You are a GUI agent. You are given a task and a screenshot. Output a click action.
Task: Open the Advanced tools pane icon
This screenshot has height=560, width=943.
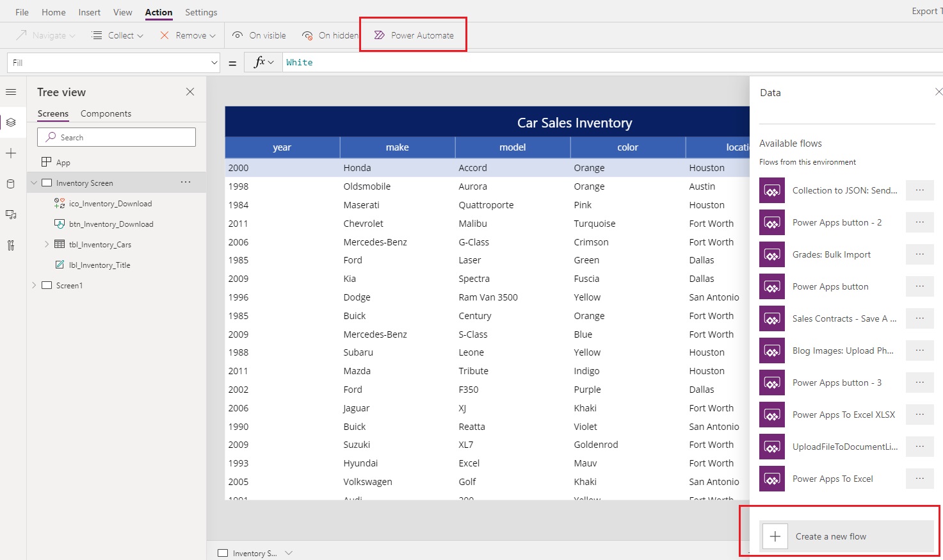point(12,245)
